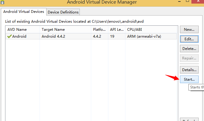This screenshot has height=121, width=204.
Task: Start the selected virtual device
Action: (x=189, y=79)
